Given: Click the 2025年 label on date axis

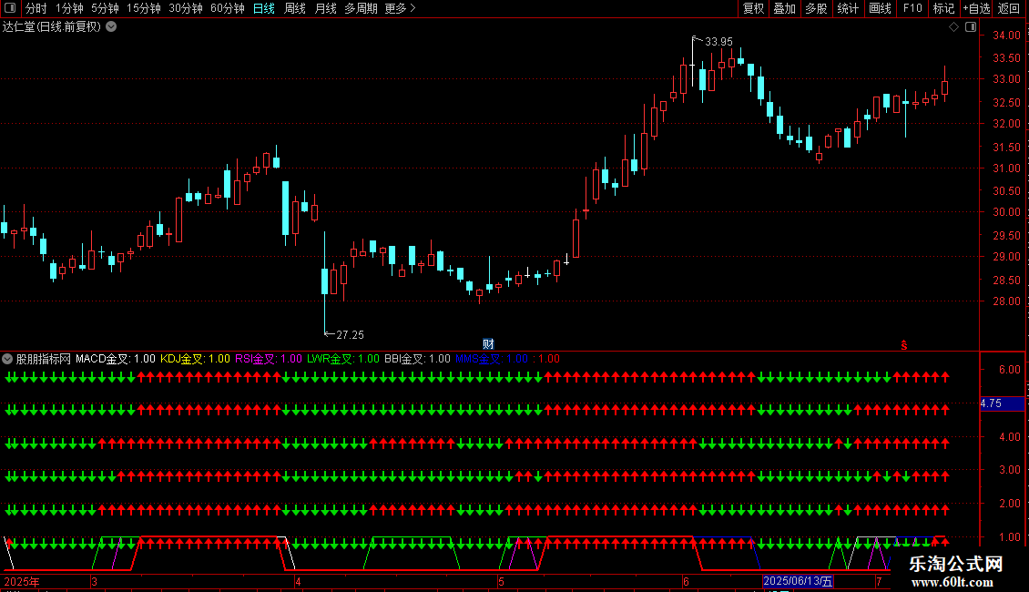Looking at the screenshot, I should (x=22, y=581).
